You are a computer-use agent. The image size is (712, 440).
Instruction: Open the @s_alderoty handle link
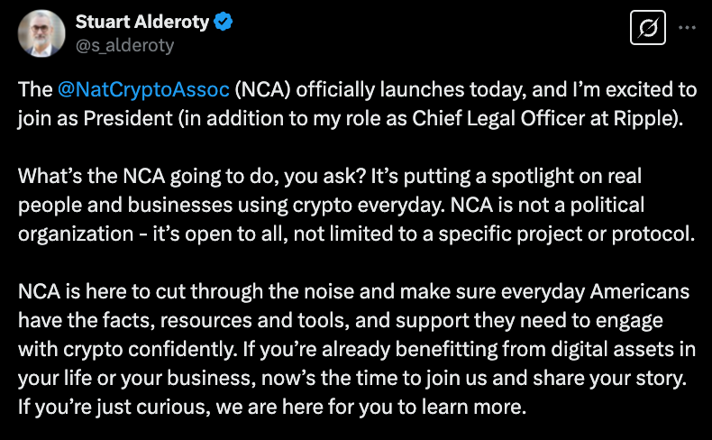[124, 45]
